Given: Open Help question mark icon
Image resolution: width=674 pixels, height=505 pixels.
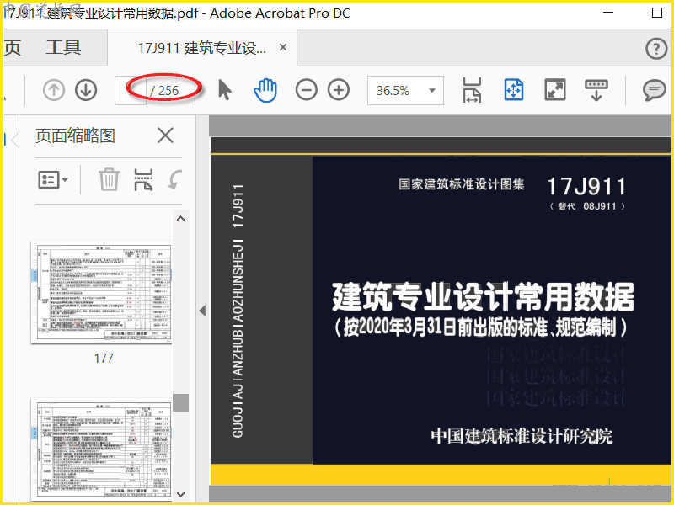Looking at the screenshot, I should coord(656,49).
